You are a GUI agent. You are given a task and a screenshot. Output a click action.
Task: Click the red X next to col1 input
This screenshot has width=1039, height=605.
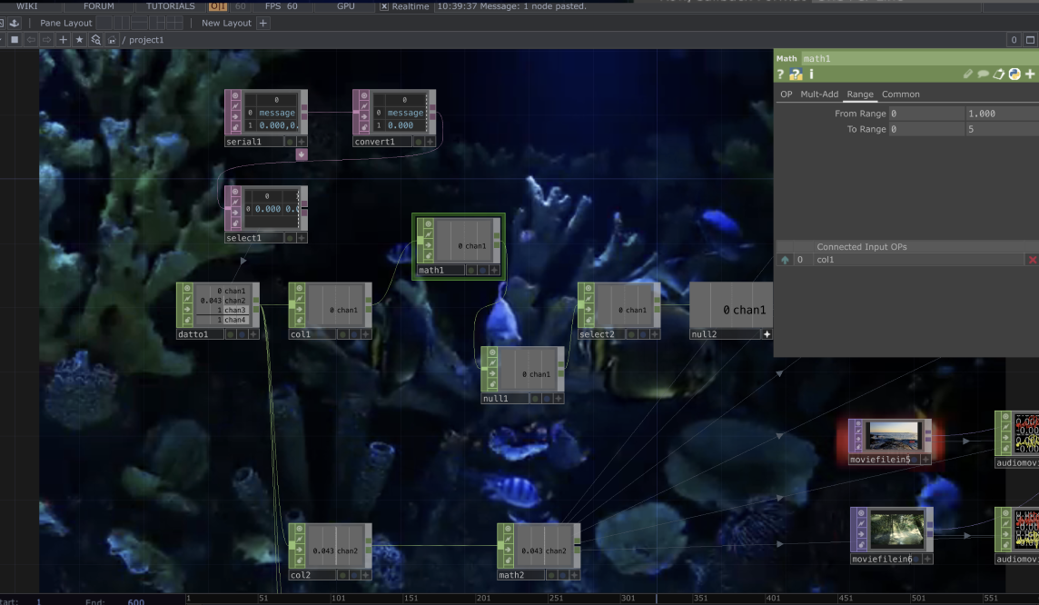coord(1032,260)
